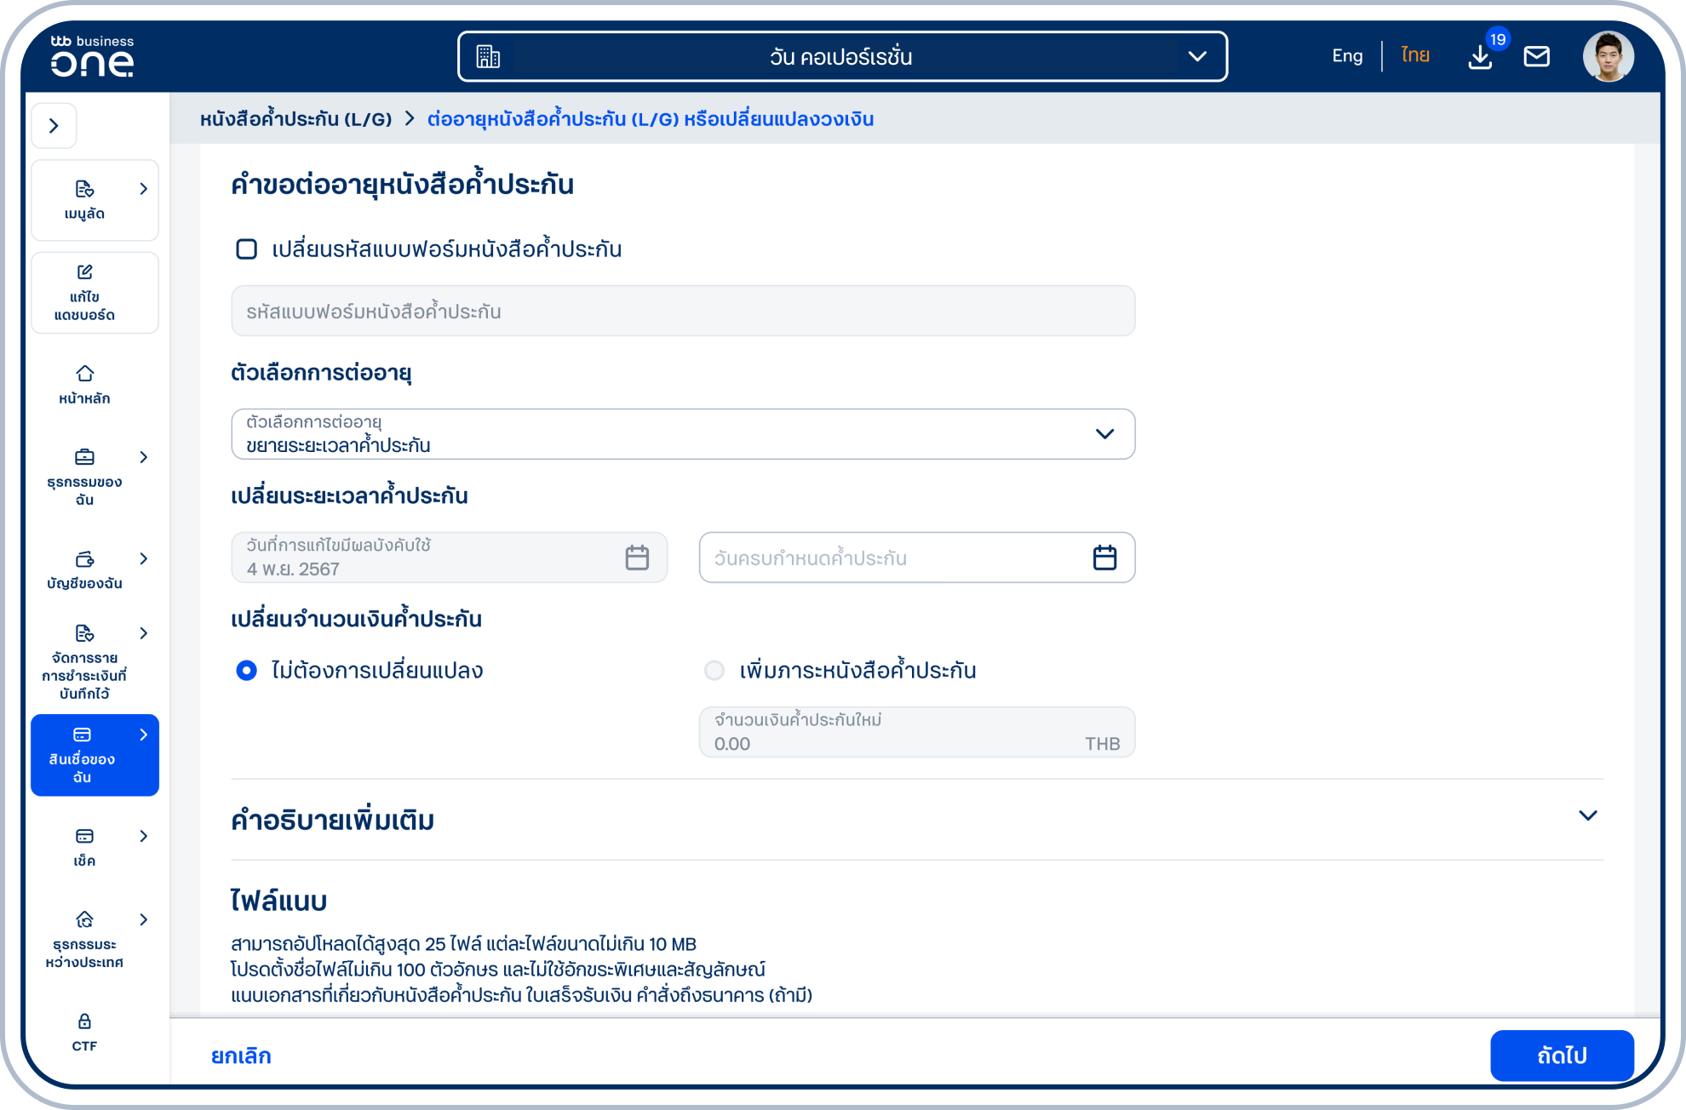This screenshot has width=1686, height=1110.
Task: Open the วัน คอเปอร์เรชั่น company dropdown
Action: click(841, 57)
